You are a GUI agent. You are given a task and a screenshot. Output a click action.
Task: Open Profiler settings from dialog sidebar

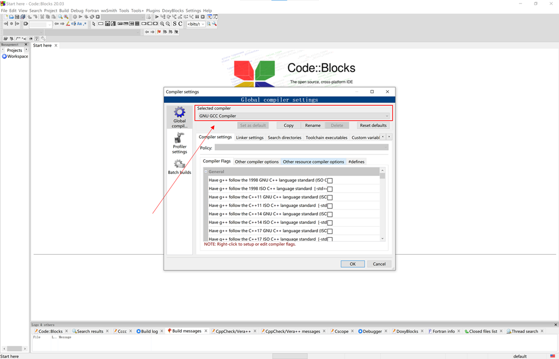tap(180, 143)
